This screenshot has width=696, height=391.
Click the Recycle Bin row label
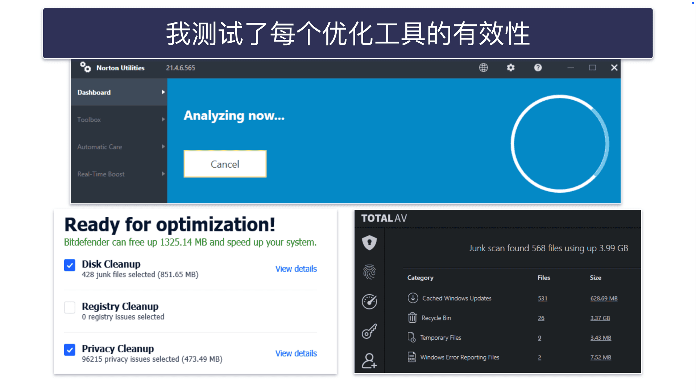[x=436, y=318]
